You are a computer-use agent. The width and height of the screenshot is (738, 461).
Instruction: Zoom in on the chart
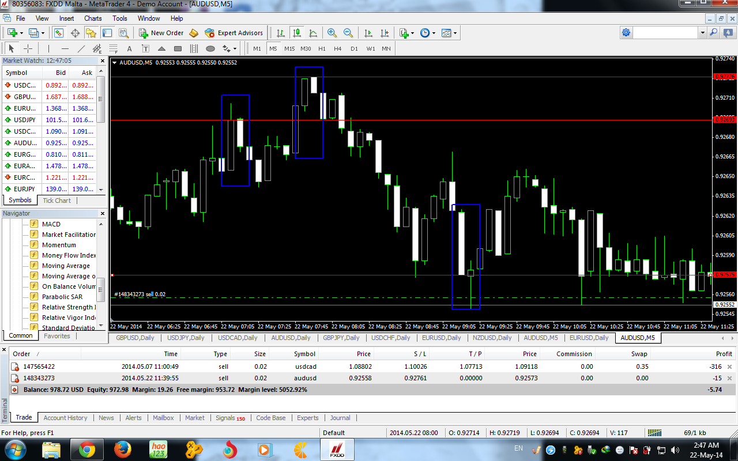(332, 33)
